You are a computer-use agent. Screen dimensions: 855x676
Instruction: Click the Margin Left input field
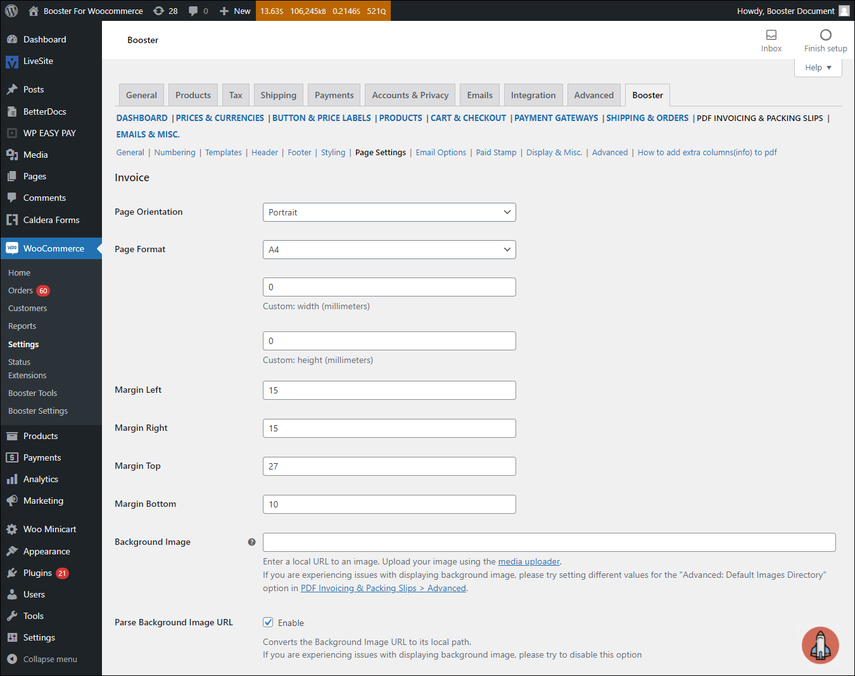click(x=389, y=390)
